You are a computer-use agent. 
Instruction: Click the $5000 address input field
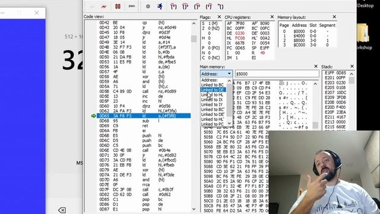(x=277, y=74)
